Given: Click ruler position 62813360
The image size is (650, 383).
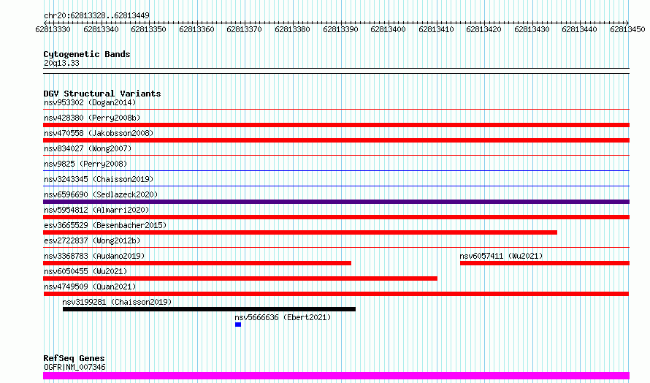Looking at the screenshot, I should click(196, 29).
